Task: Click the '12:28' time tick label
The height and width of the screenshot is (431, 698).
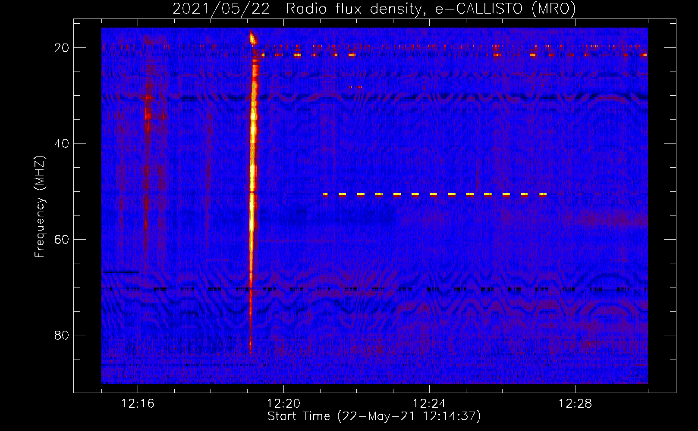Action: (575, 404)
